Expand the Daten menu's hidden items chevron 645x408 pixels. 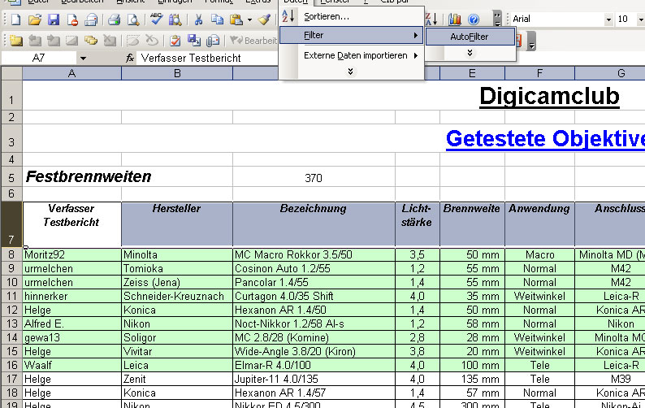(350, 72)
